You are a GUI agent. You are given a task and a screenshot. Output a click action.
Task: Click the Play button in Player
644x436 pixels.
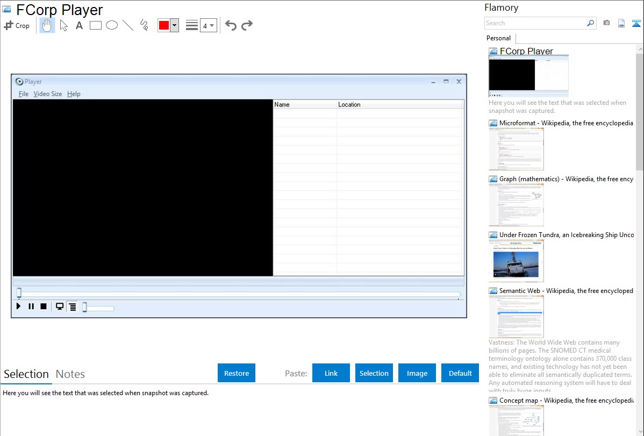click(x=18, y=306)
